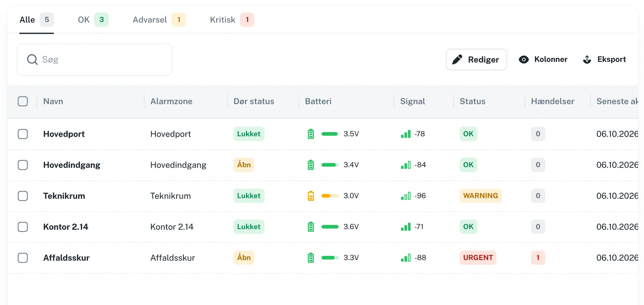This screenshot has width=644, height=305.
Task: Click the Åbn door status for Hovedindgang
Action: point(244,165)
